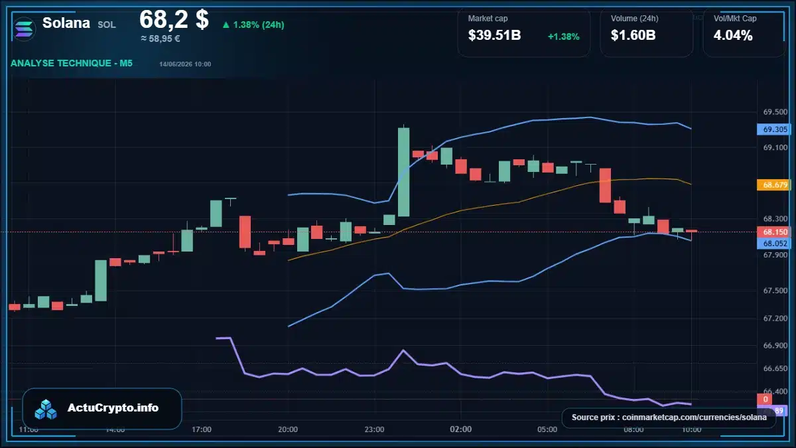796x448 pixels.
Task: Click the ANALYSE TECHNIQUE - M5 heading
Action: point(72,63)
